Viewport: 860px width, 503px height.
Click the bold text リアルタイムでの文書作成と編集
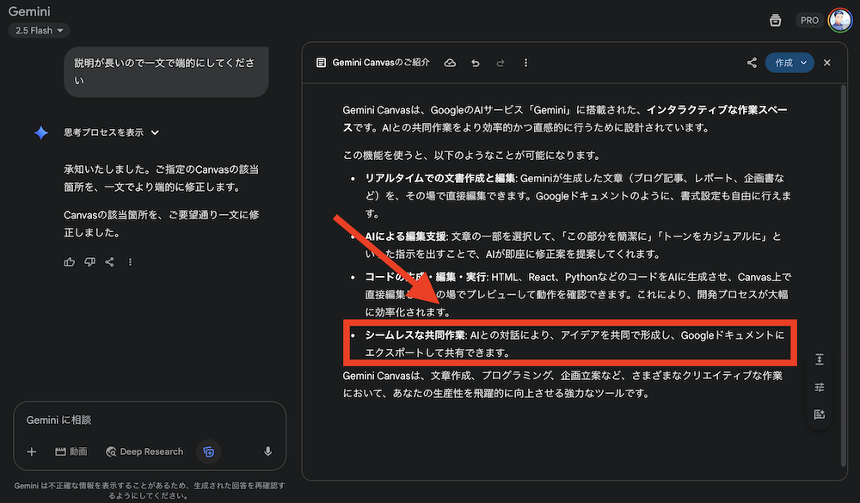point(439,178)
